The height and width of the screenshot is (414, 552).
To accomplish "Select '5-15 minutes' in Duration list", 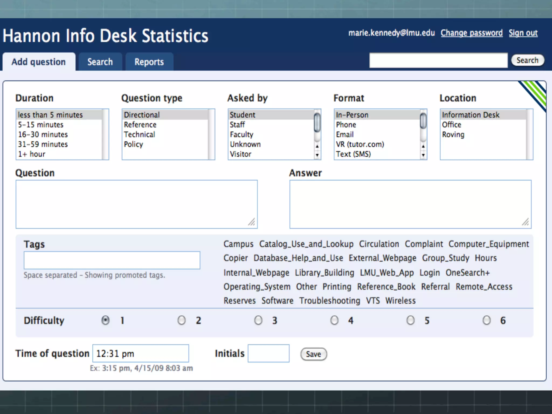I will (41, 125).
